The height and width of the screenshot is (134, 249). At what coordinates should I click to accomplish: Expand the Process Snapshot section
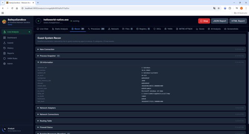click(140, 56)
